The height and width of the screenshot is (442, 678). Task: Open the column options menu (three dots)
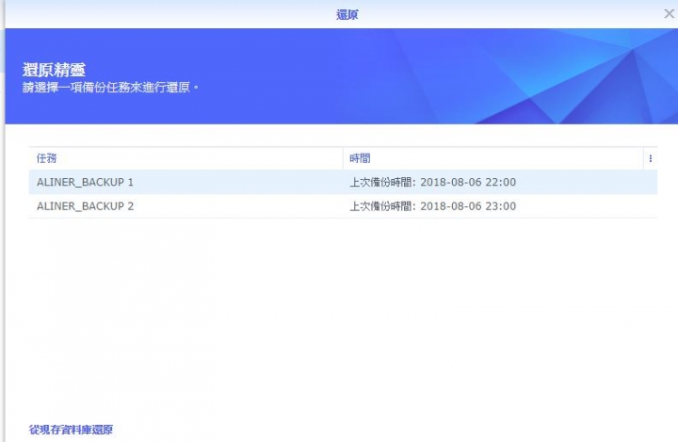(651, 158)
